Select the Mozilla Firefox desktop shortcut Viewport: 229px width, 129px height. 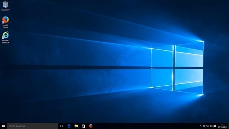(x=5, y=22)
